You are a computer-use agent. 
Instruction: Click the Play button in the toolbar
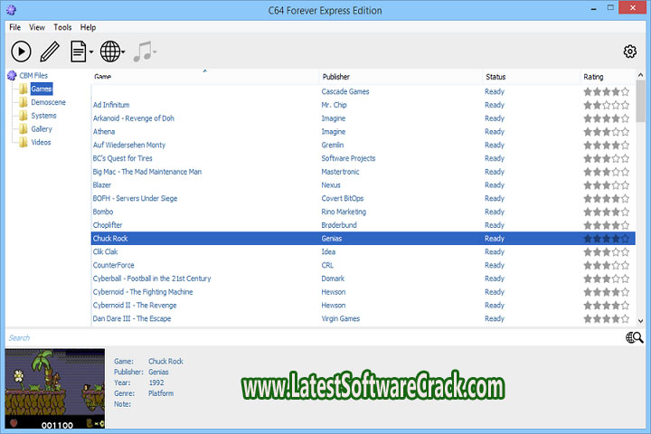point(21,52)
